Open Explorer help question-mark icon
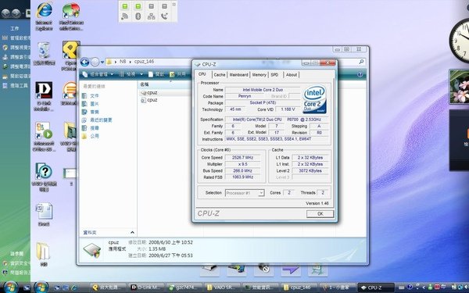This screenshot has width=469, height=293. (x=360, y=74)
